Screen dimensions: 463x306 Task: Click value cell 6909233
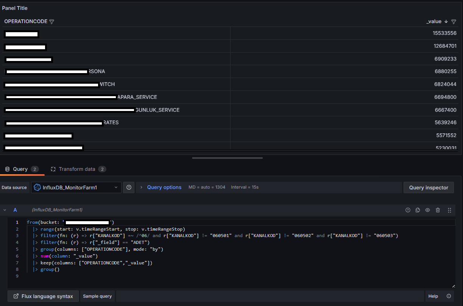[x=446, y=59]
